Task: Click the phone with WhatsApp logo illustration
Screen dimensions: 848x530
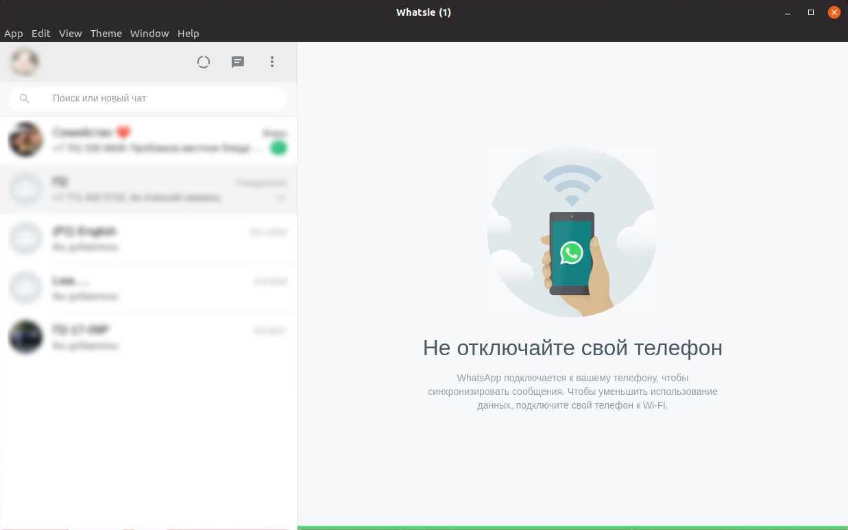Action: [572, 232]
